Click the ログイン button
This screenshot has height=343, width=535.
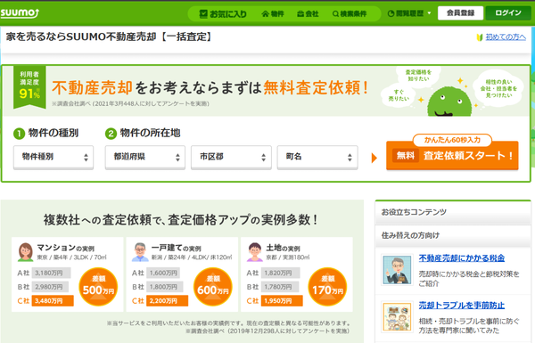pos(508,13)
